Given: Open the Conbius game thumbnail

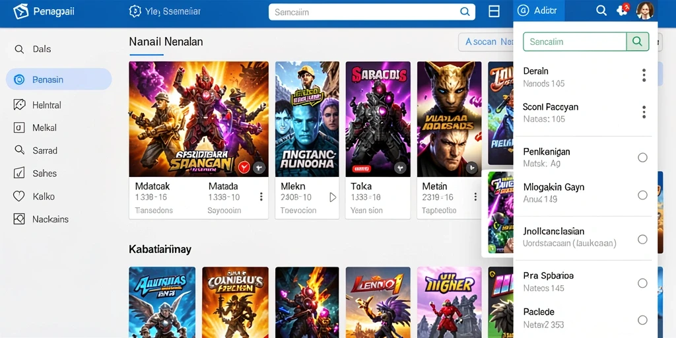Looking at the screenshot, I should [236, 302].
